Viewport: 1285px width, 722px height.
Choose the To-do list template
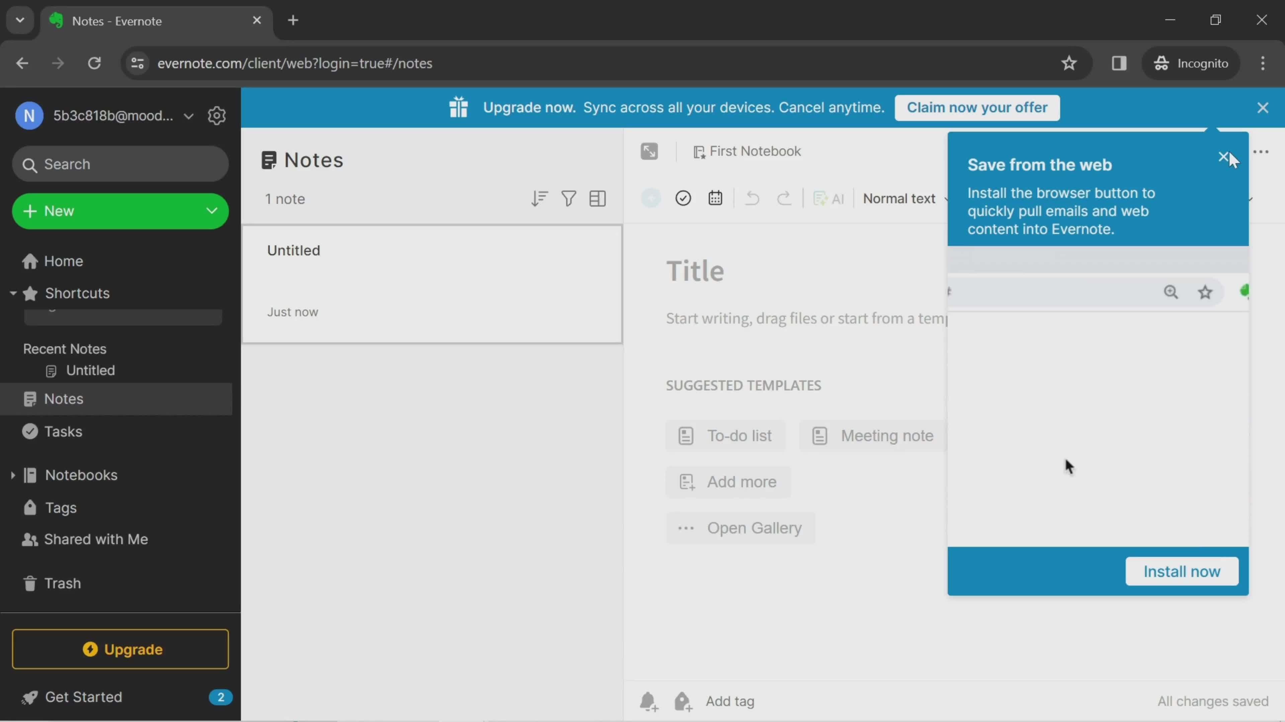(x=725, y=436)
